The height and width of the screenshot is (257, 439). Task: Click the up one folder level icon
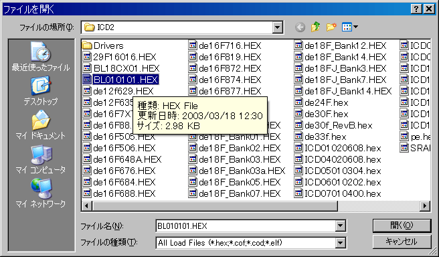[316, 27]
